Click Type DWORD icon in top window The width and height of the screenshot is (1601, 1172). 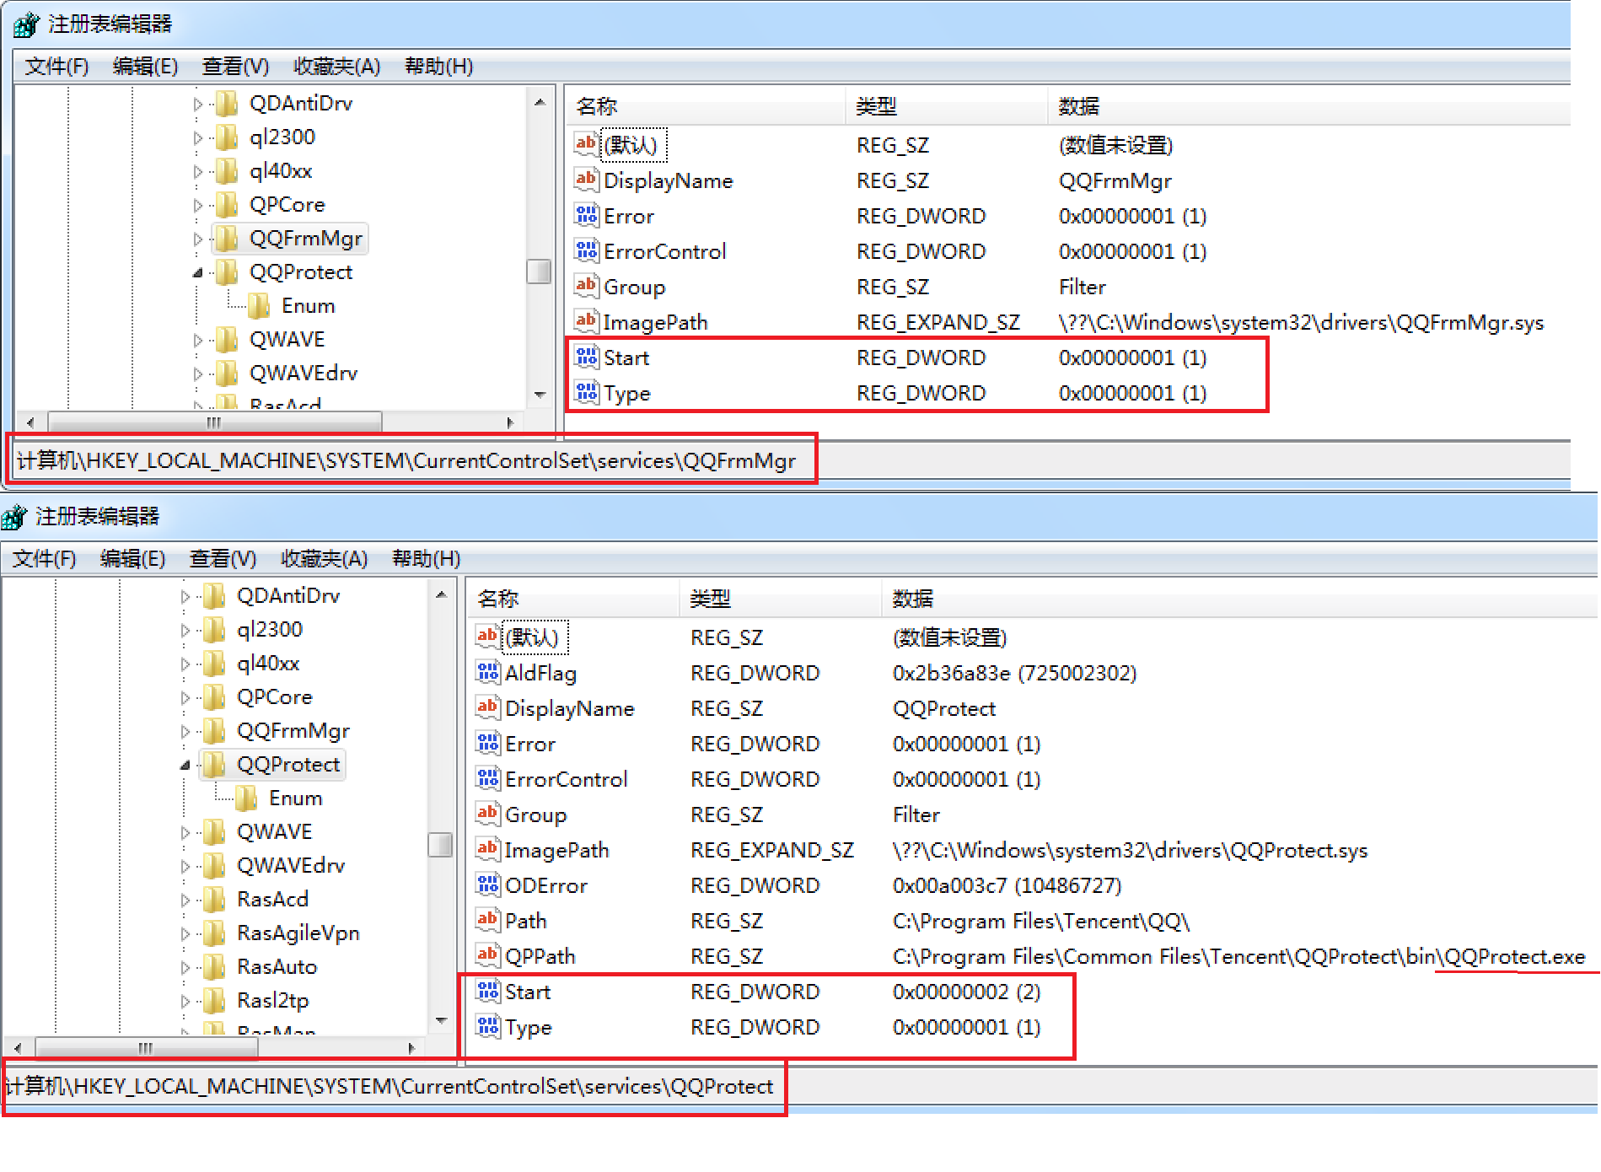pyautogui.click(x=586, y=392)
